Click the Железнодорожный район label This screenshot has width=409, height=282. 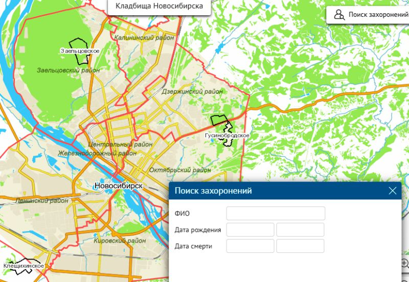click(x=97, y=153)
